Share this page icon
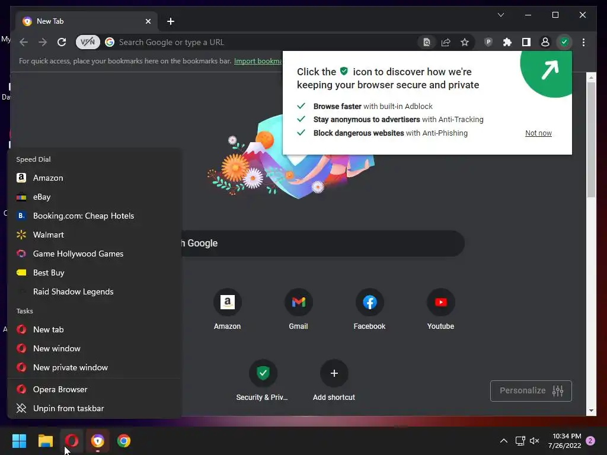This screenshot has width=607, height=455. point(446,42)
